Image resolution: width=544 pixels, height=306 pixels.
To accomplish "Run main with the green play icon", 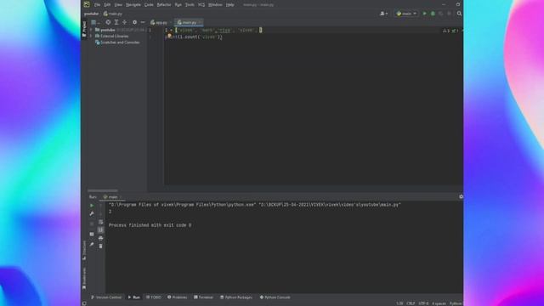I will tap(425, 14).
